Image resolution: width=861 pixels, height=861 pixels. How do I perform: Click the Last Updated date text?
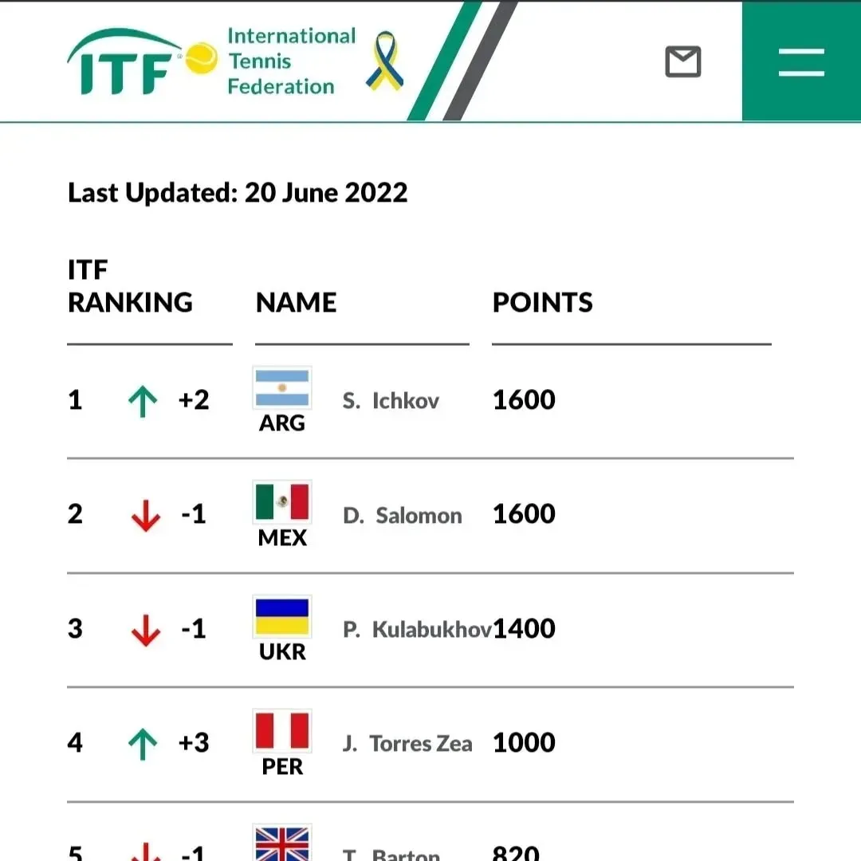(x=237, y=192)
